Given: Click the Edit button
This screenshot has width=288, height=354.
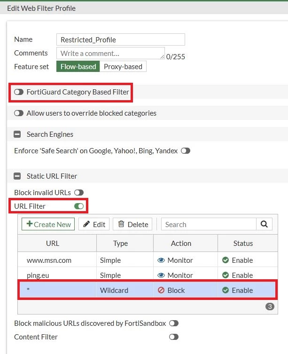Looking at the screenshot, I should [94, 224].
